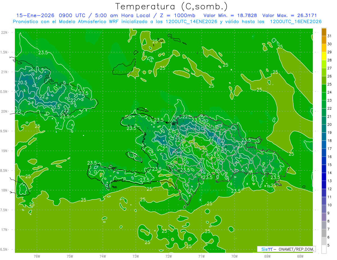This screenshot has width=337, height=260.
Task: Click the color scale label '31'
Action: 330,36
